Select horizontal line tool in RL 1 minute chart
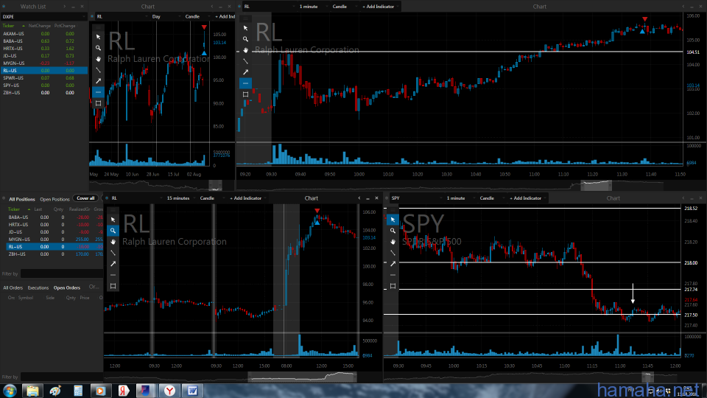The height and width of the screenshot is (398, 707). [246, 83]
